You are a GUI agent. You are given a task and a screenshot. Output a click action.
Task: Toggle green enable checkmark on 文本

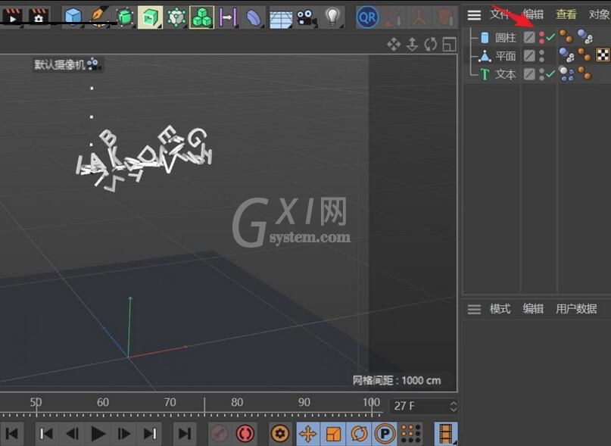(x=550, y=73)
